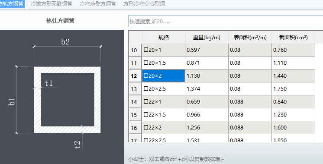323x164 pixels.
Task: Switch to the 热轧方钢管 tab
Action: coord(12,4)
